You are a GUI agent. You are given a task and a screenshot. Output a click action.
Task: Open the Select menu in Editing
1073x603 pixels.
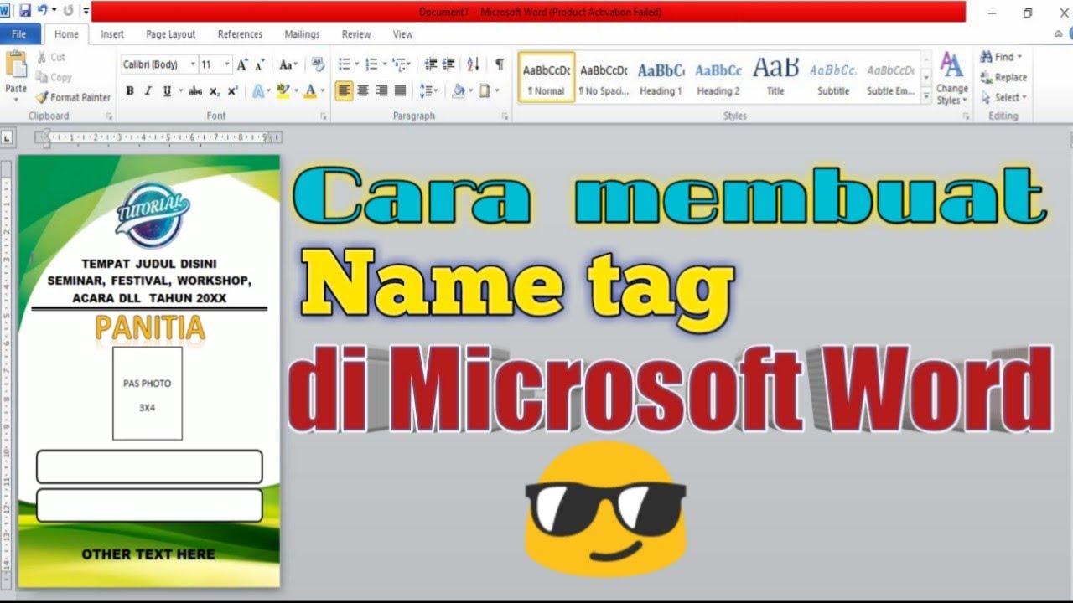click(x=1004, y=97)
